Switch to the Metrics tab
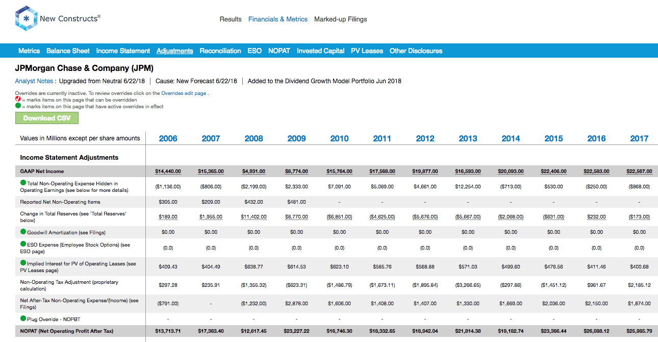The image size is (658, 342). 29,51
